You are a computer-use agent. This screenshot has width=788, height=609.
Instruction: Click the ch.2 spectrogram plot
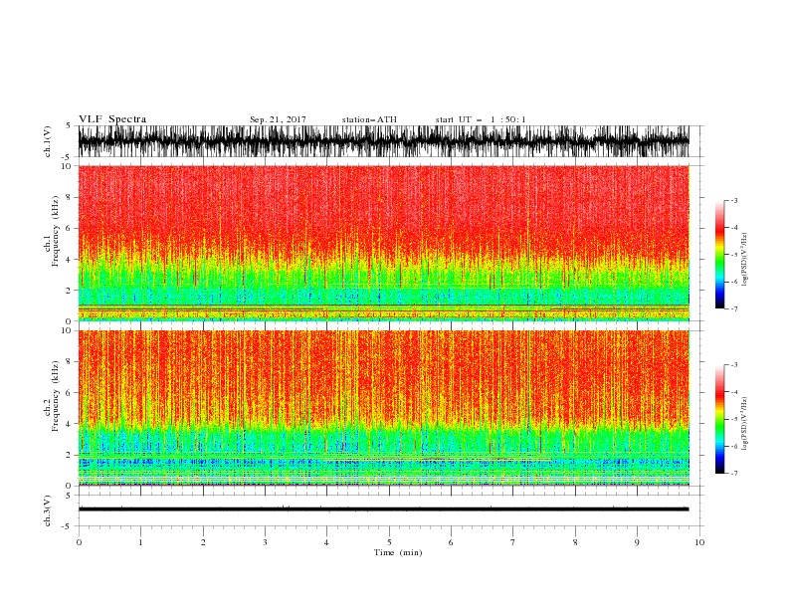coord(384,408)
